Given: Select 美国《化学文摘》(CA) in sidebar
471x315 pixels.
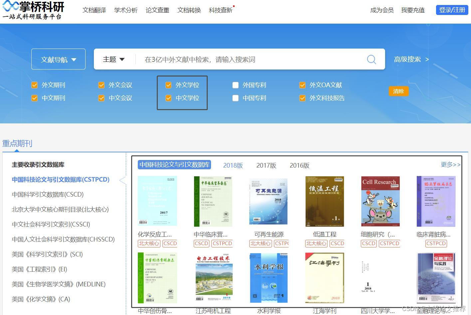Looking at the screenshot, I should point(41,299).
